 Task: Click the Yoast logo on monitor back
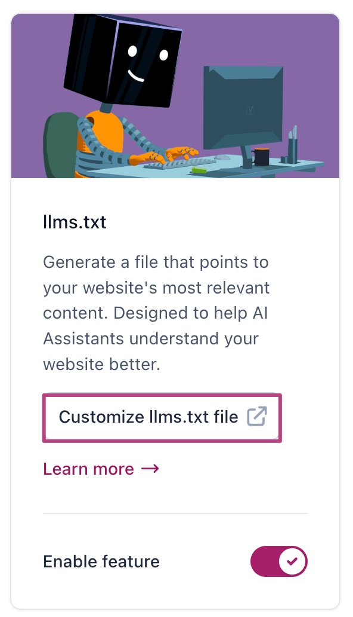coord(250,111)
